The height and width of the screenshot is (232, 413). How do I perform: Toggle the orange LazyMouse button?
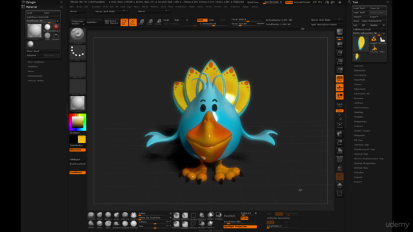coord(77,172)
